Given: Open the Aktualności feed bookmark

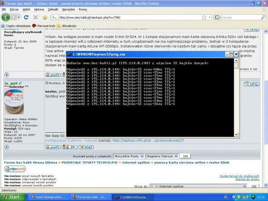Looking at the screenshot, I should click(x=67, y=26).
